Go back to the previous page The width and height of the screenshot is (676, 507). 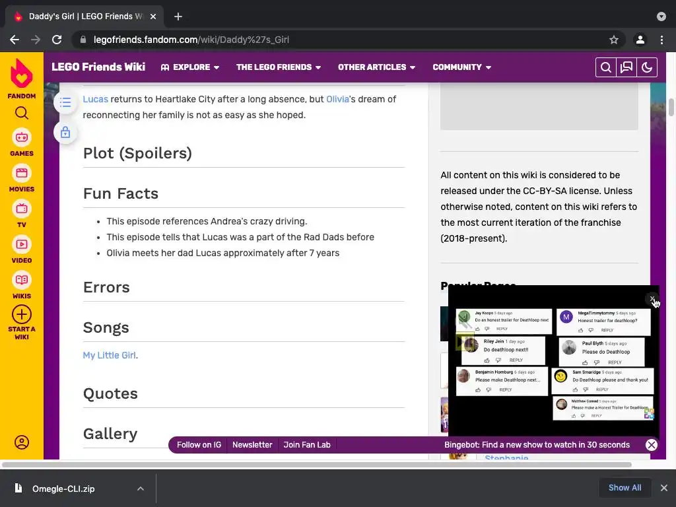[x=15, y=40]
